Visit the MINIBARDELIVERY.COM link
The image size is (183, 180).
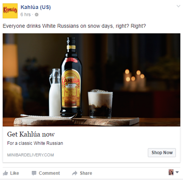coord(30,155)
